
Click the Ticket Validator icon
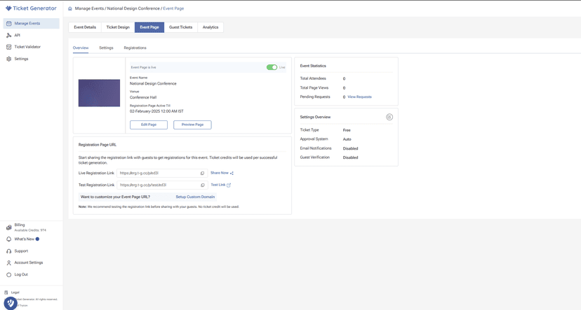[x=9, y=47]
